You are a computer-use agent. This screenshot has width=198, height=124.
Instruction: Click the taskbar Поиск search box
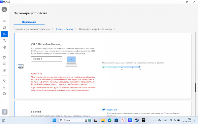pyautogui.click(x=75, y=120)
